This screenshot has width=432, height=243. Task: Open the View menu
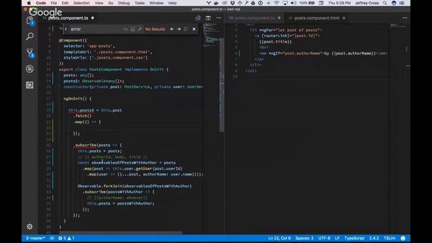tap(99, 3)
